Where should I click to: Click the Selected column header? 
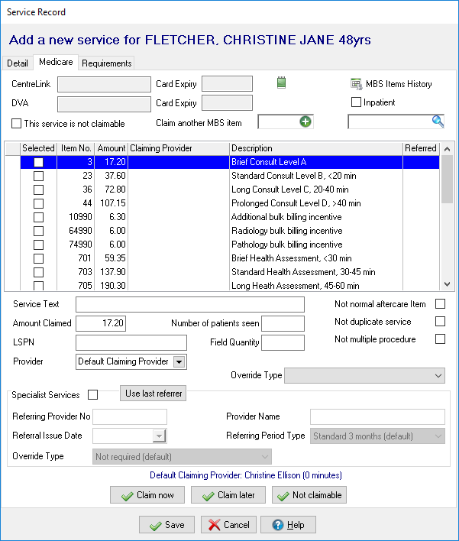click(x=38, y=148)
